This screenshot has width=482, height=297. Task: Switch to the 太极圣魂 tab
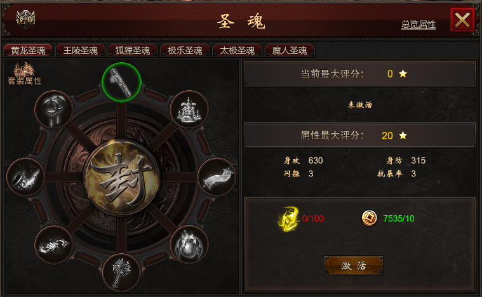point(237,50)
